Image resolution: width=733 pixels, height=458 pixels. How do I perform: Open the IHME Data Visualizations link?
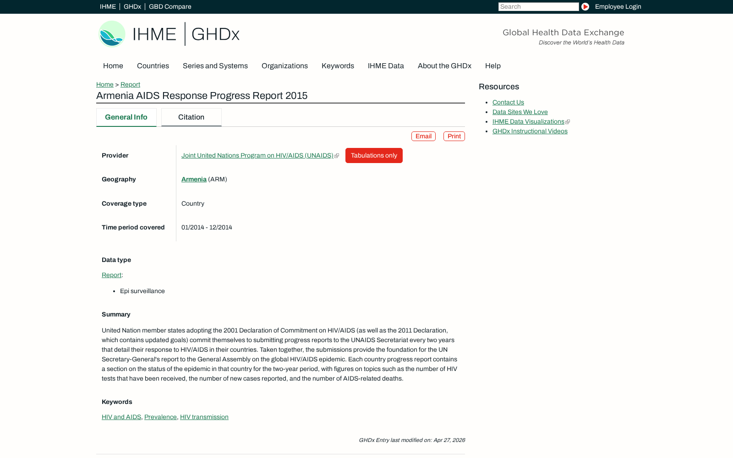point(528,122)
